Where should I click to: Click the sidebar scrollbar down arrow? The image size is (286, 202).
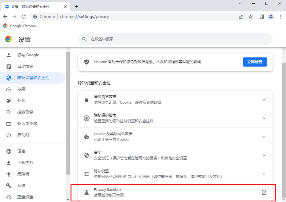(68, 200)
